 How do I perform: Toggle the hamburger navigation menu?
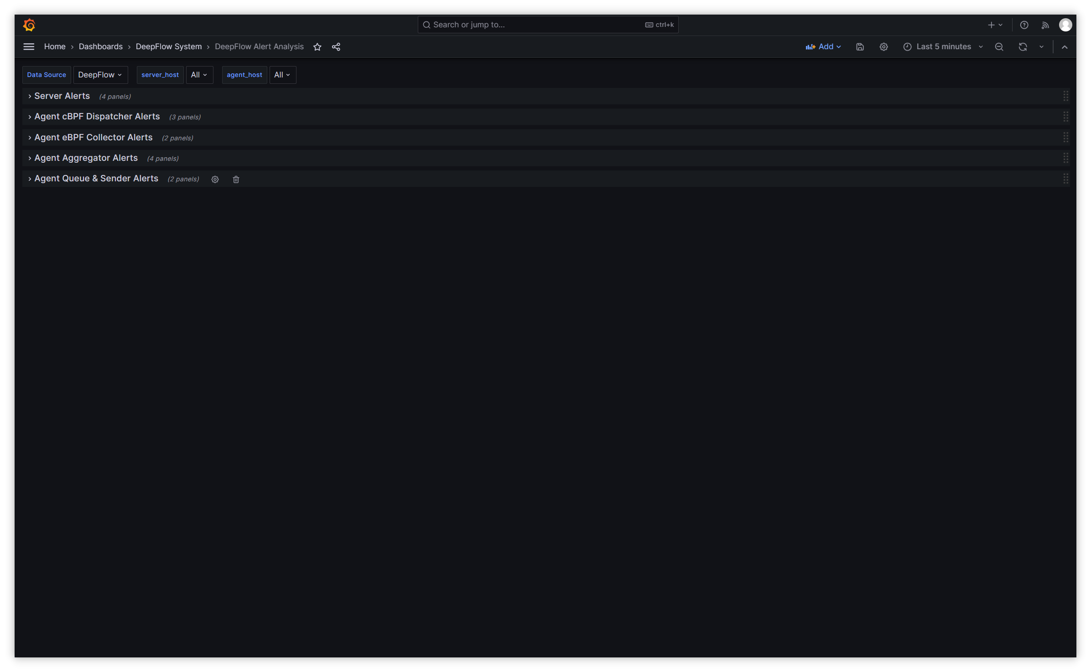[x=29, y=47]
